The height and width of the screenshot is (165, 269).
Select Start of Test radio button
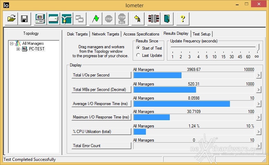tap(138, 48)
